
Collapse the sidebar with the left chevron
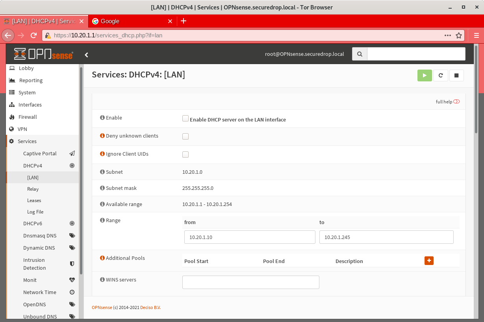point(86,55)
